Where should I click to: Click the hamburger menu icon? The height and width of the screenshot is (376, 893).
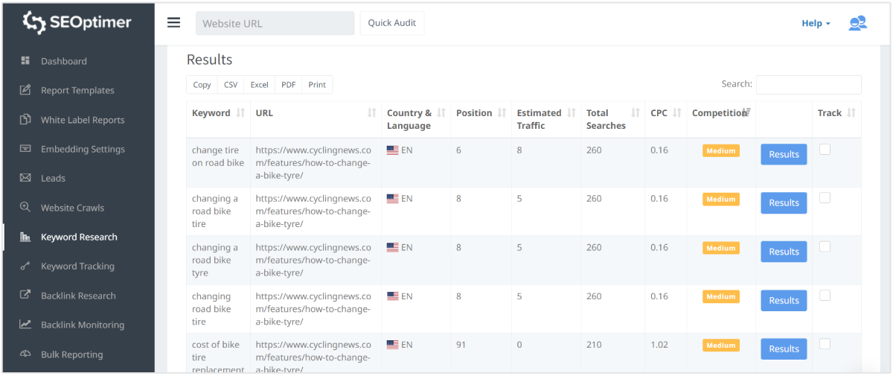coord(173,22)
